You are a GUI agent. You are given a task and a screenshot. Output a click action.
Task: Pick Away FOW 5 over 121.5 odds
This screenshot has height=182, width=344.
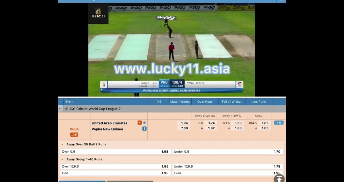tap(238, 123)
